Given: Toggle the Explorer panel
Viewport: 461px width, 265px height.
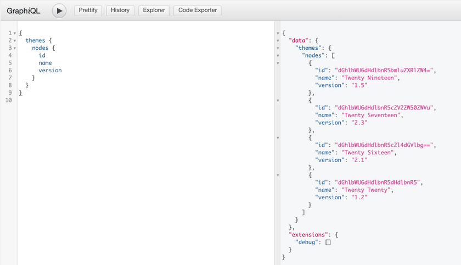Looking at the screenshot, I should [154, 10].
